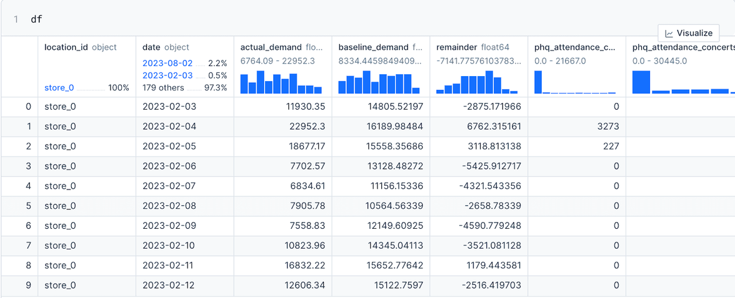
Task: Open the 2023-08-02 link in date summary
Action: [x=167, y=63]
